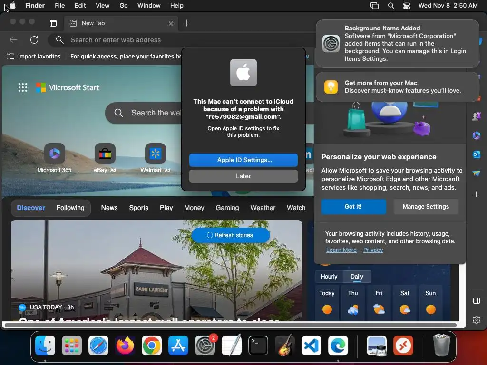Open the Weather category
Viewport: 487px width, 365px height.
[263, 208]
